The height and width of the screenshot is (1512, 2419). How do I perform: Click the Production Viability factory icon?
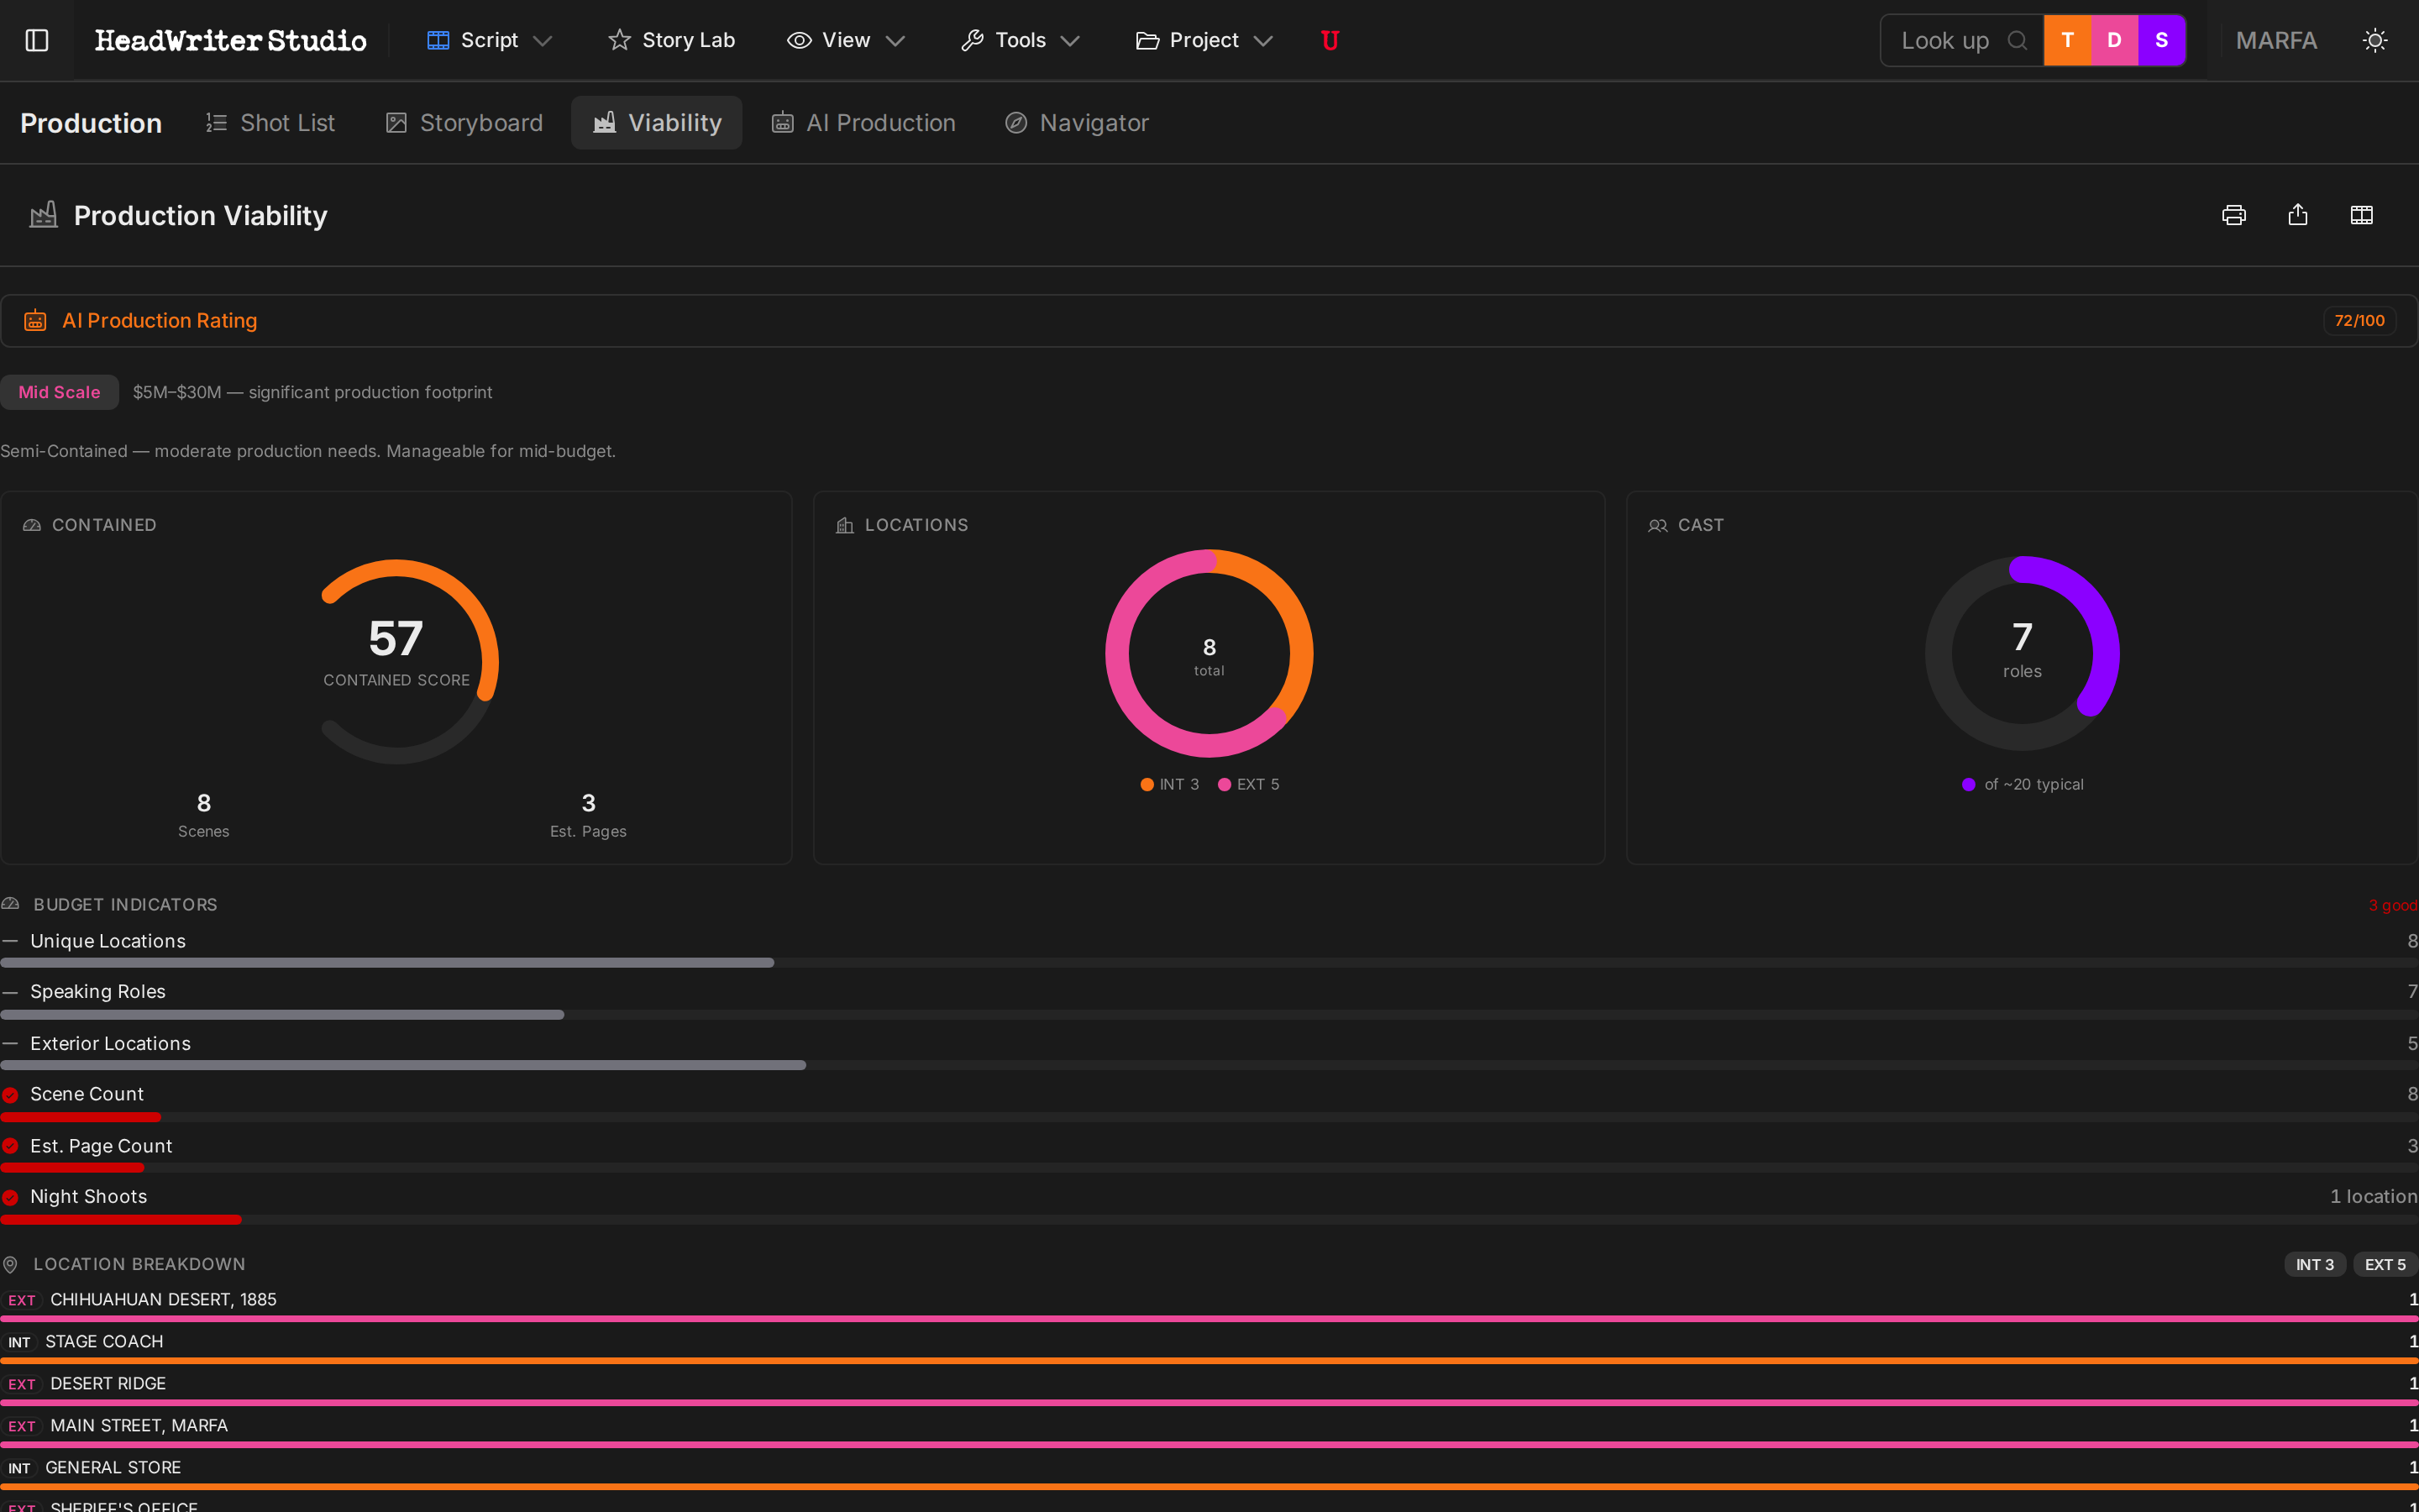[x=43, y=215]
